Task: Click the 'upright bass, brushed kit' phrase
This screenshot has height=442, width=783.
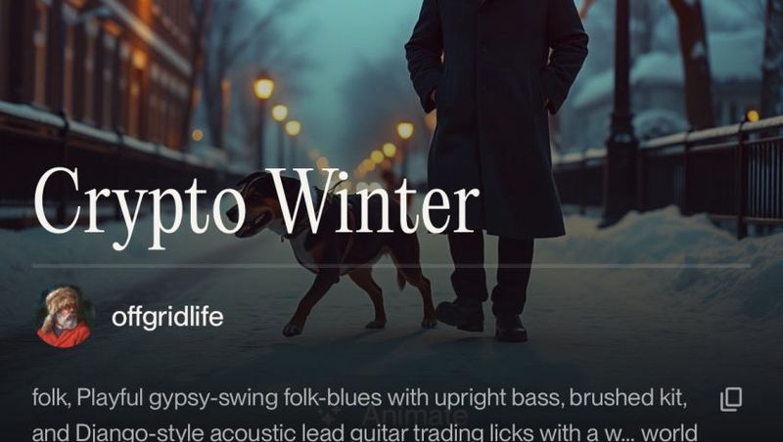Action: (560, 399)
